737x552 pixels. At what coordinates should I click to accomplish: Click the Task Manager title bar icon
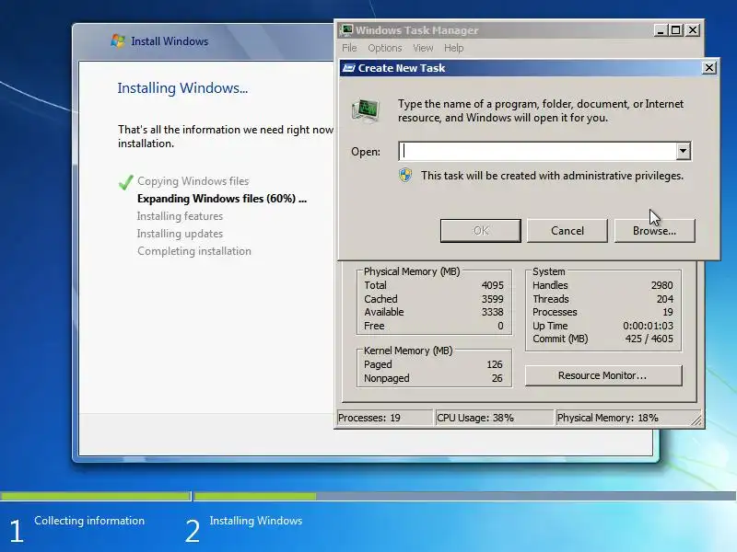[x=347, y=30]
